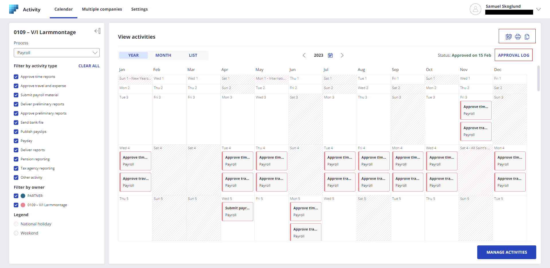550x268 pixels.
Task: Open the Settings tab
Action: coord(140,9)
